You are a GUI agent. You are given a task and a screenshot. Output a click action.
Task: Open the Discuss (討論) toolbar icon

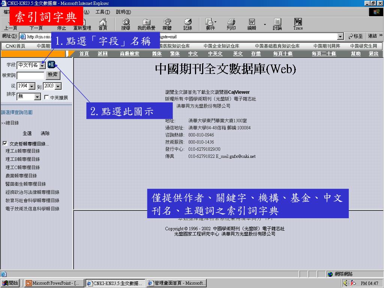[277, 24]
